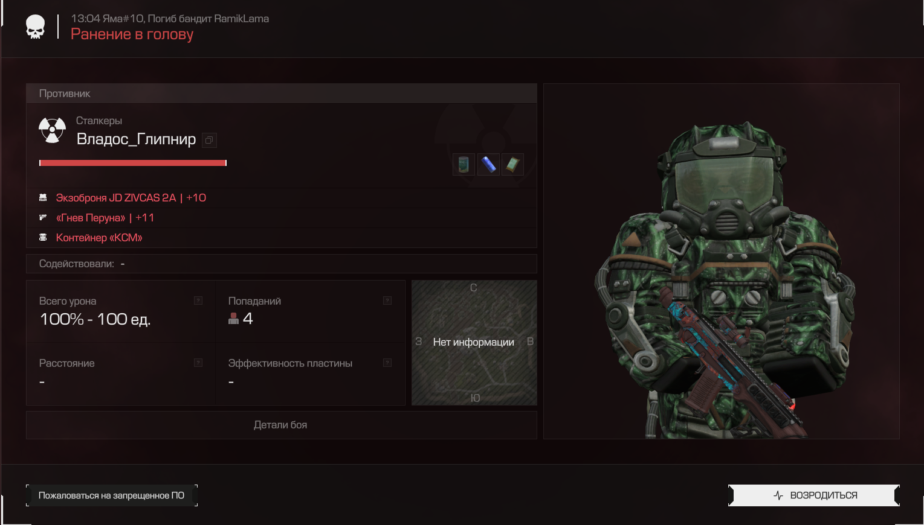Image resolution: width=924 pixels, height=525 pixels.
Task: Click the enemy character model preview
Action: (x=722, y=261)
